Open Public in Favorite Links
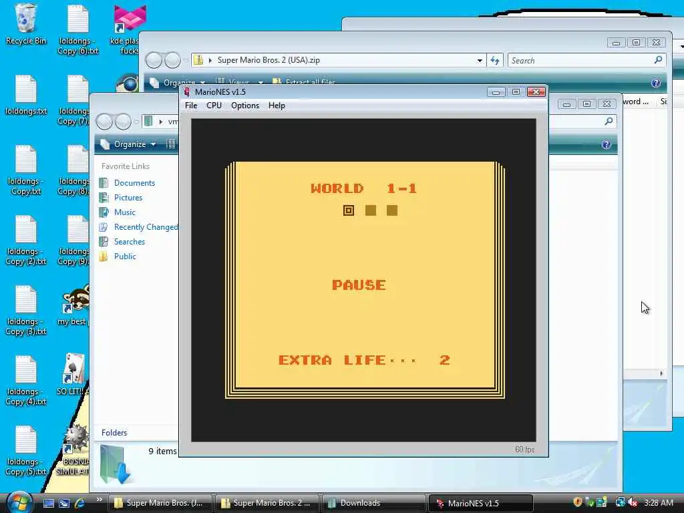Viewport: 684px width, 513px height. coord(125,256)
